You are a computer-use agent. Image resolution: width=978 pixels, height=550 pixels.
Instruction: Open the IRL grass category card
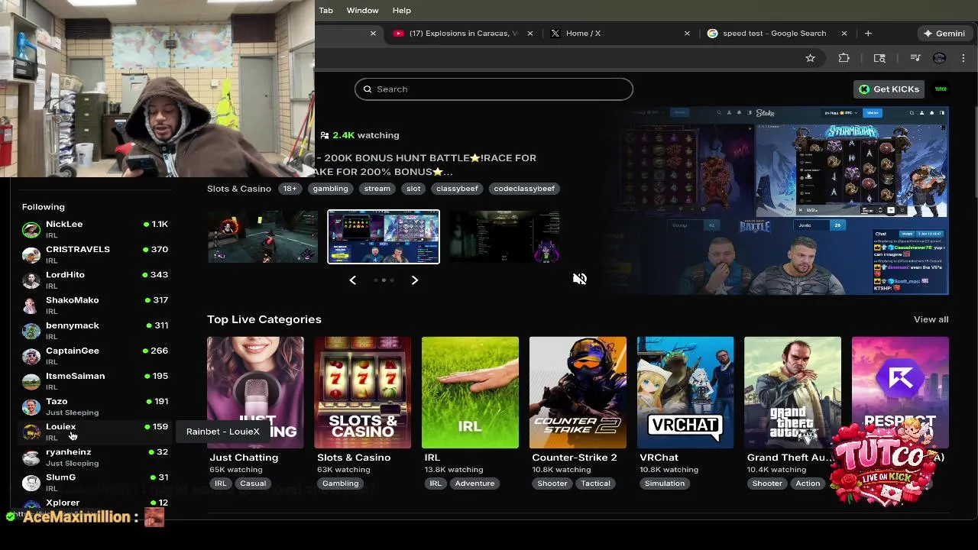click(470, 392)
